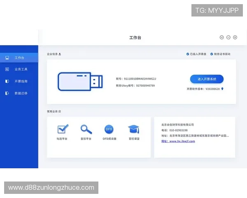Viewport: 247px width, 198px height.
Task: Click the list icon next to 常用业务
Action: point(60,111)
